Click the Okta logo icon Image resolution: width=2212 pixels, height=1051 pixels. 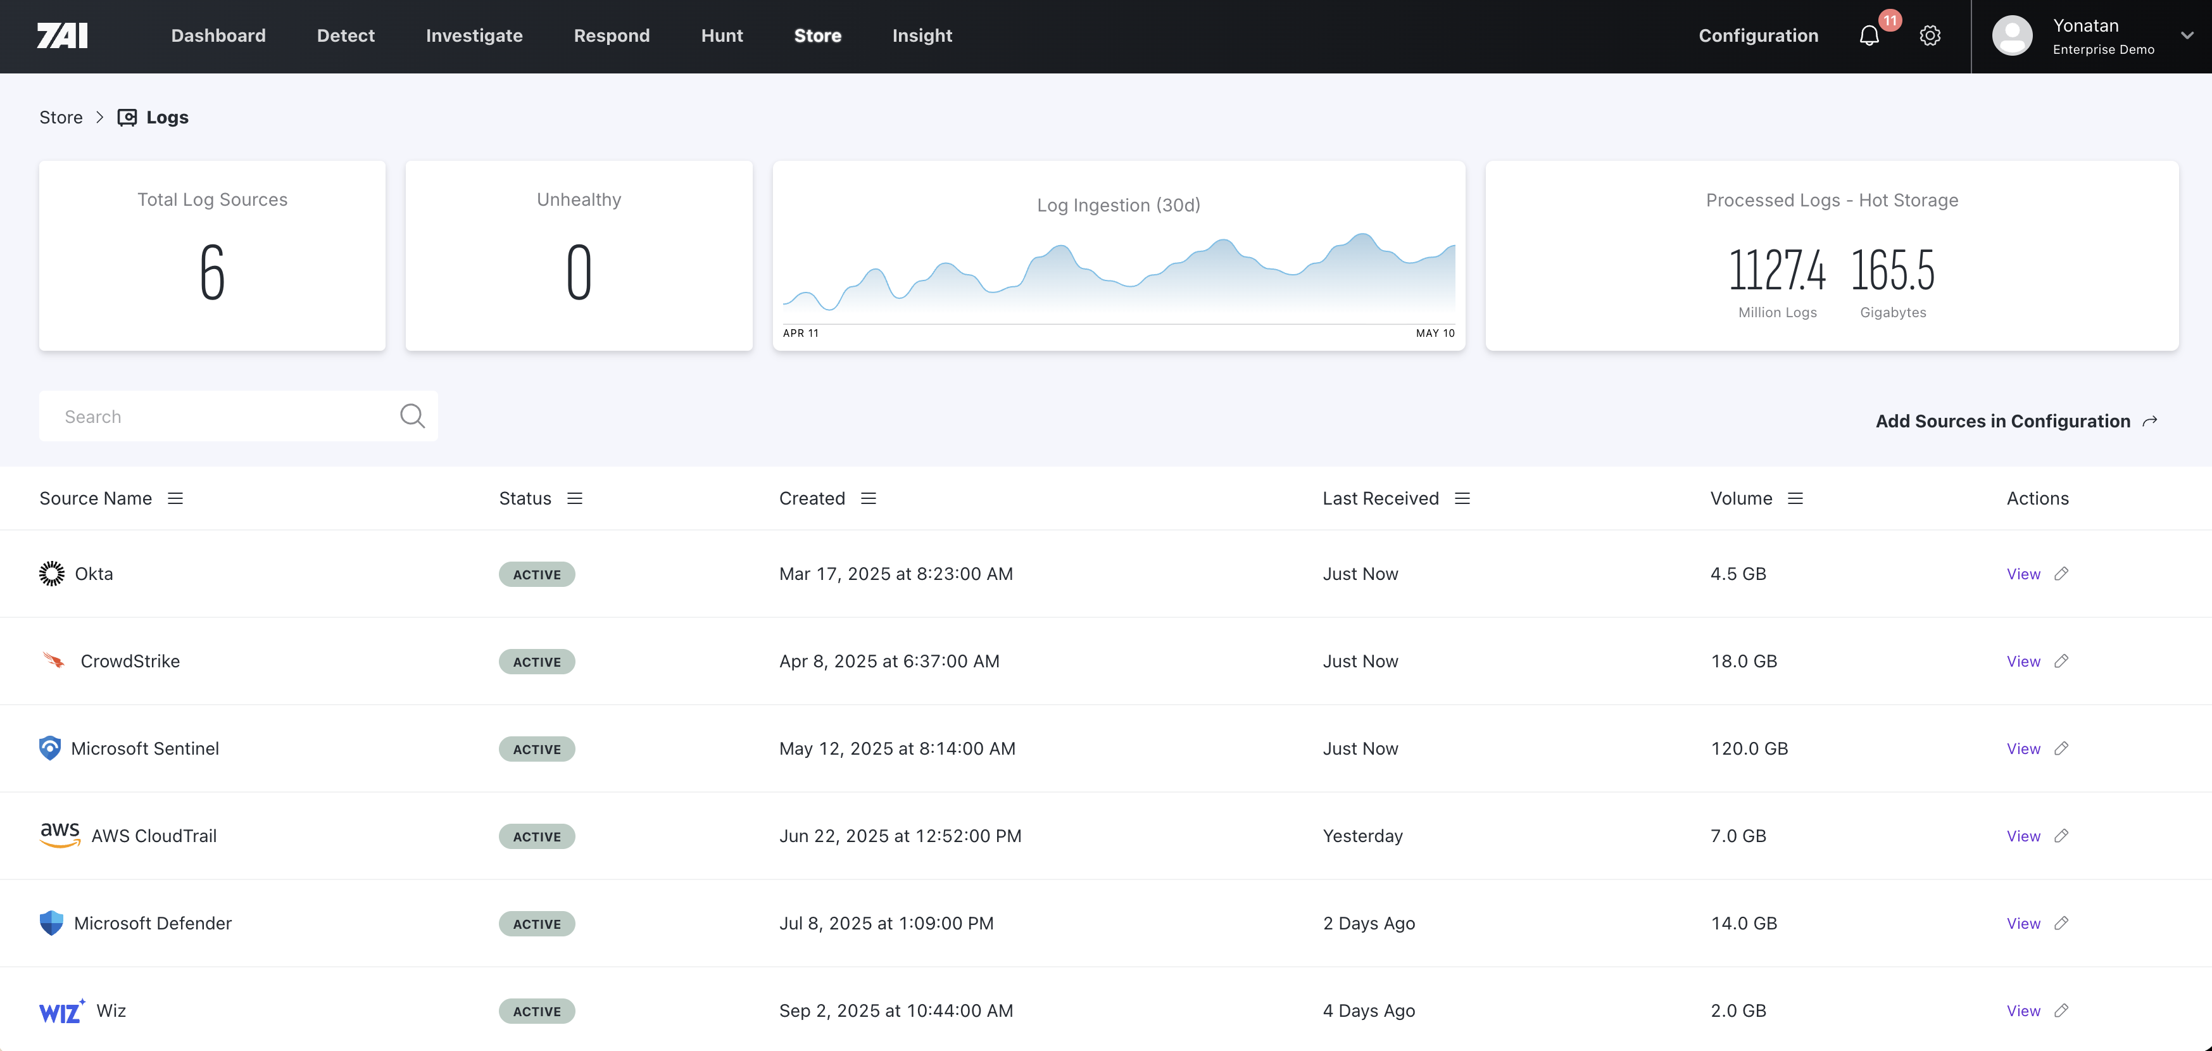tap(51, 574)
